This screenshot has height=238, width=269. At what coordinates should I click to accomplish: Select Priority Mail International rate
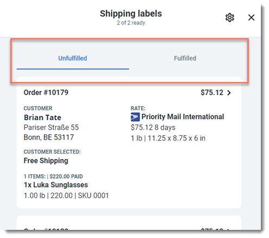pyautogui.click(x=183, y=117)
